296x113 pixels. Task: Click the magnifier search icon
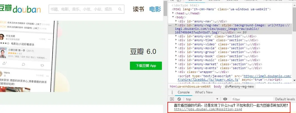click(120, 9)
